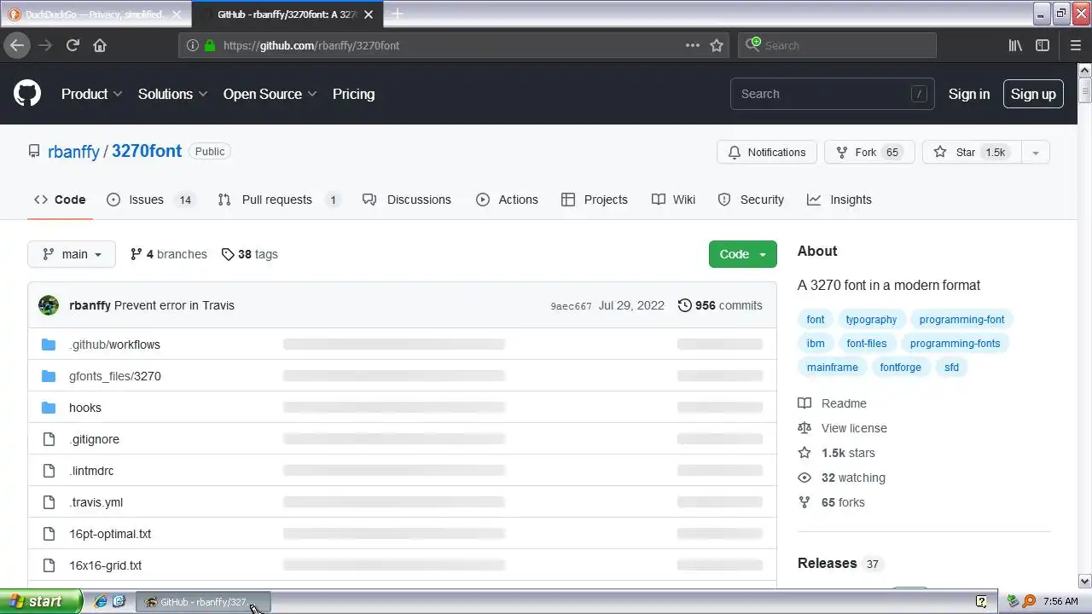Open new browser tab plus button
1092x614 pixels.
pos(397,14)
